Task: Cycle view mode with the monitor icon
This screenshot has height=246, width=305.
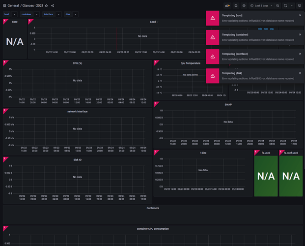Action: [299, 5]
